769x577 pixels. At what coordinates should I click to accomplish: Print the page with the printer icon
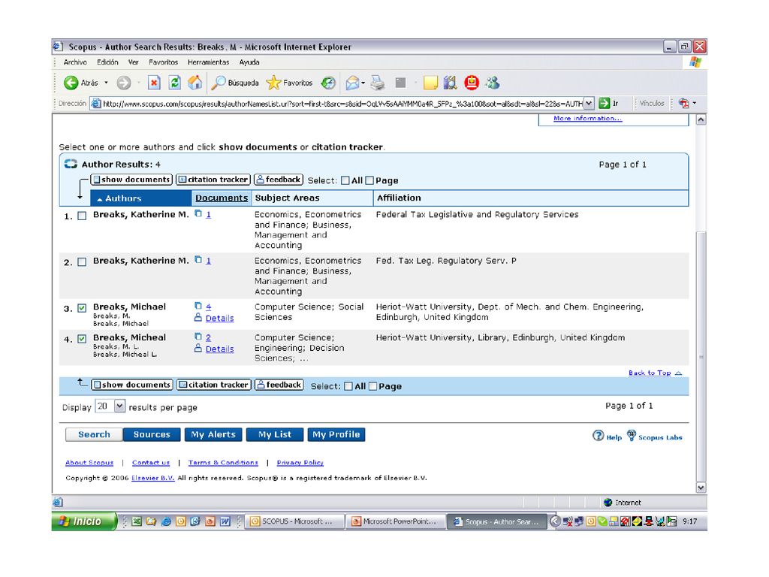pos(377,83)
